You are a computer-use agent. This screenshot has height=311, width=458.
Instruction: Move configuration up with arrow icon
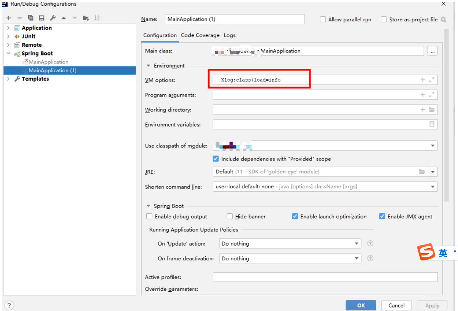pyautogui.click(x=64, y=18)
